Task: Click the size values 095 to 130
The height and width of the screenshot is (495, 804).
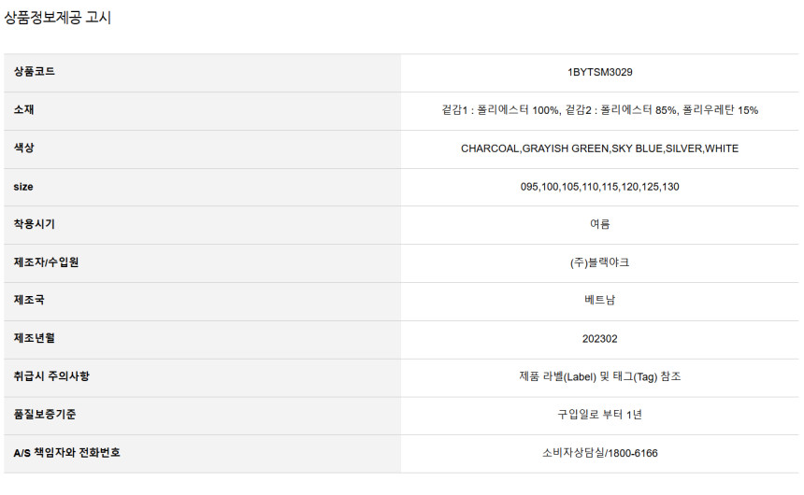Action: pos(600,187)
